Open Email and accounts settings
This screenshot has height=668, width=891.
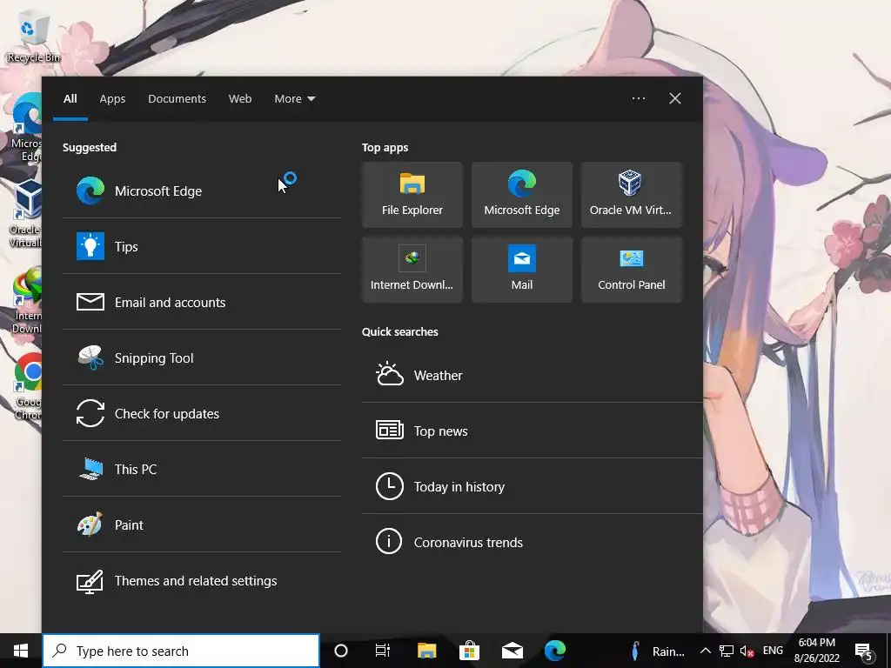point(201,302)
